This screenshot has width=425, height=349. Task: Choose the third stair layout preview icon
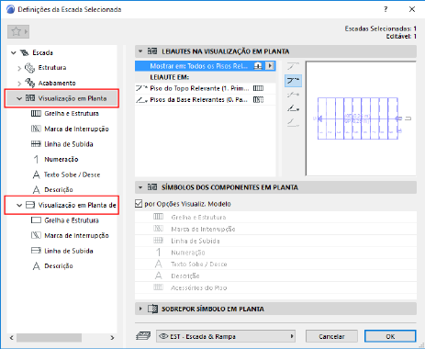[x=293, y=95]
